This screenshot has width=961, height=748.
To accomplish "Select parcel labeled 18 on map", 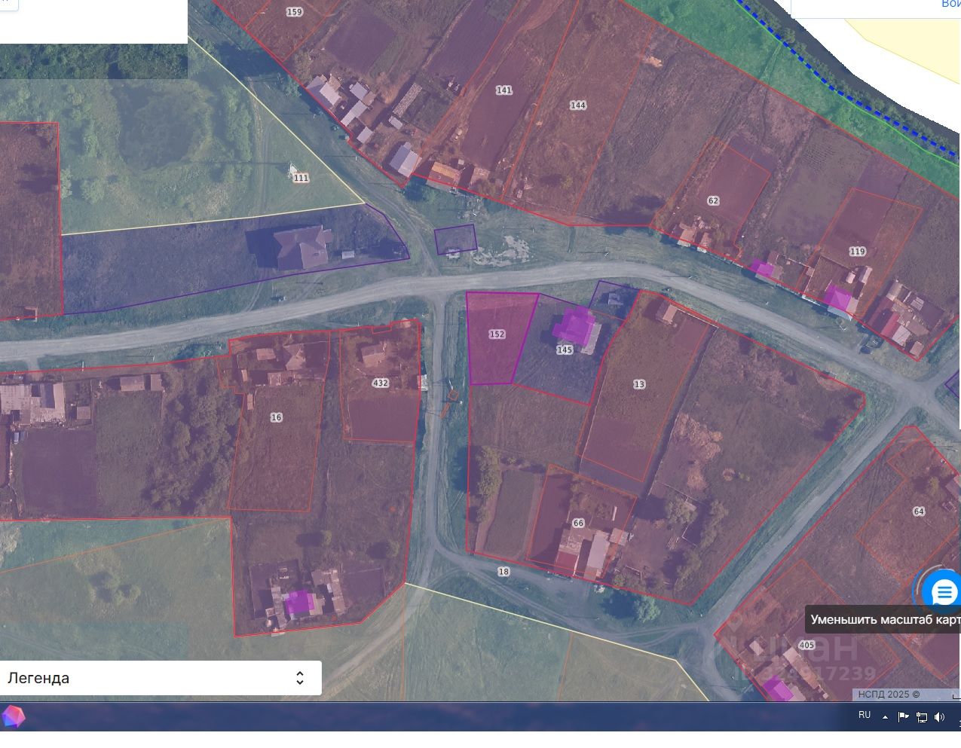I will (x=503, y=572).
